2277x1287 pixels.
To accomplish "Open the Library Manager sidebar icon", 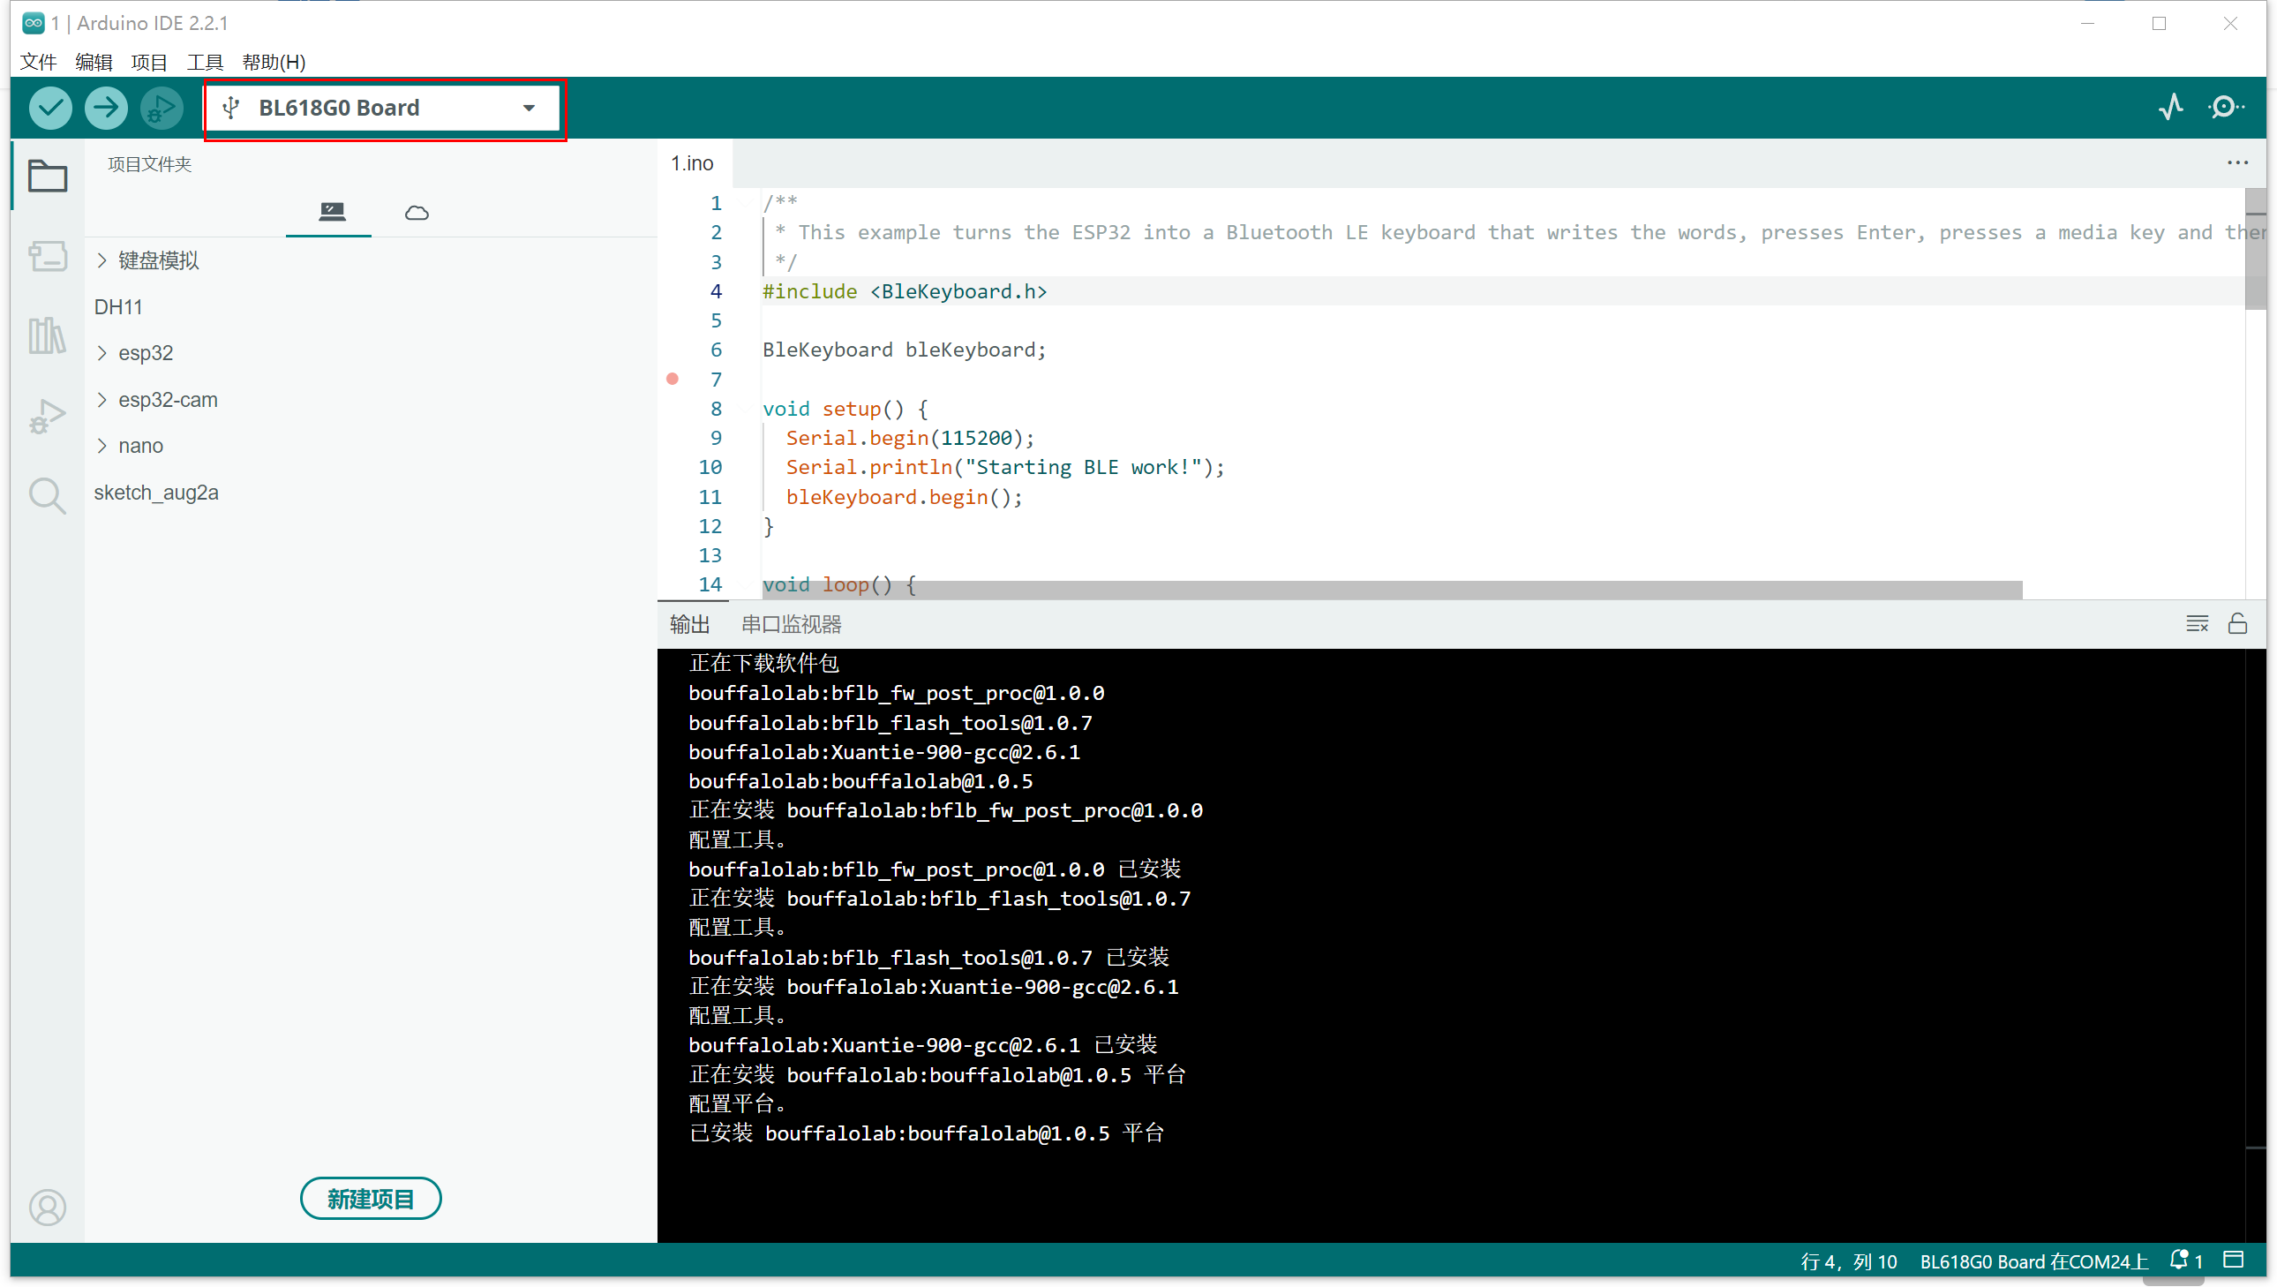I will pyautogui.click(x=47, y=336).
